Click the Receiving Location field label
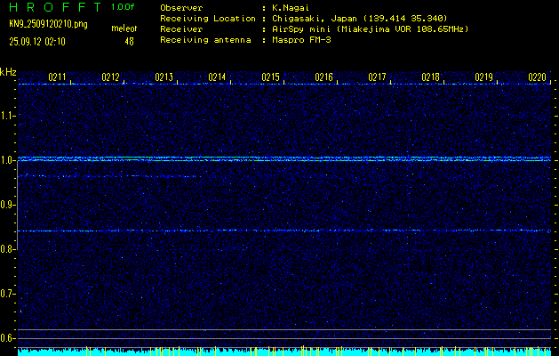 coord(208,19)
